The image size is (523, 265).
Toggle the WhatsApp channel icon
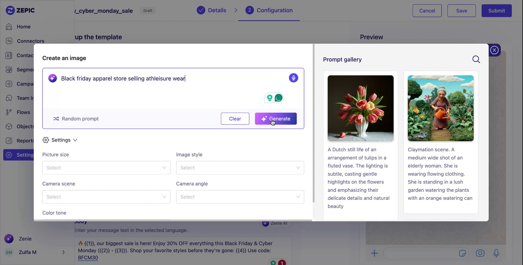point(279,97)
